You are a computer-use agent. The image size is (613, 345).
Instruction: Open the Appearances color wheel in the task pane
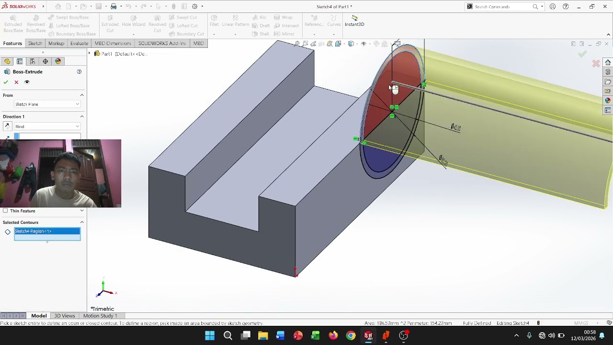(608, 101)
